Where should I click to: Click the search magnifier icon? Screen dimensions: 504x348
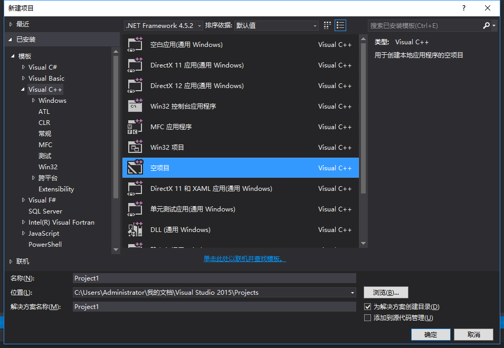pyautogui.click(x=487, y=25)
